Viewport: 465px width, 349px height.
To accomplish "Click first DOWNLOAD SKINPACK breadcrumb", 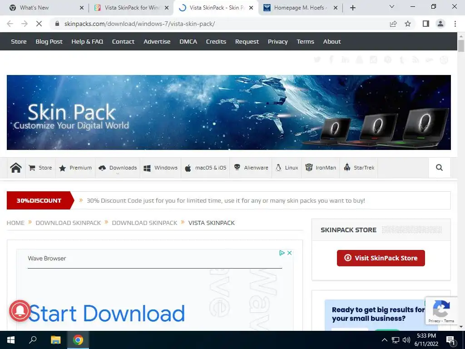I will click(x=68, y=223).
